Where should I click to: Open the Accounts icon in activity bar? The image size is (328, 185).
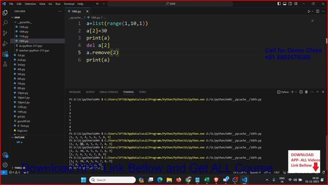(5, 155)
